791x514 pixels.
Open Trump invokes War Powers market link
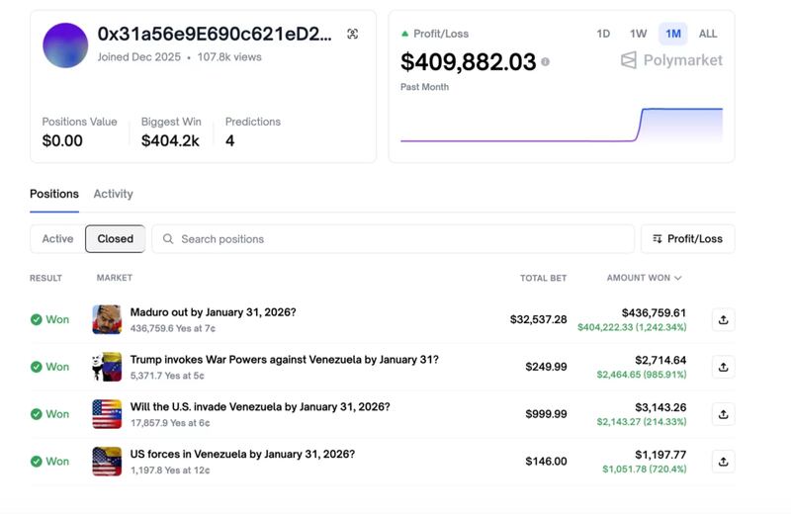point(284,360)
